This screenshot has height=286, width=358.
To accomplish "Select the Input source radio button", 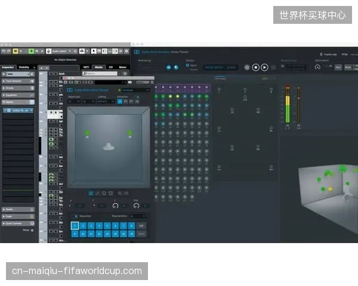I will point(187,65).
